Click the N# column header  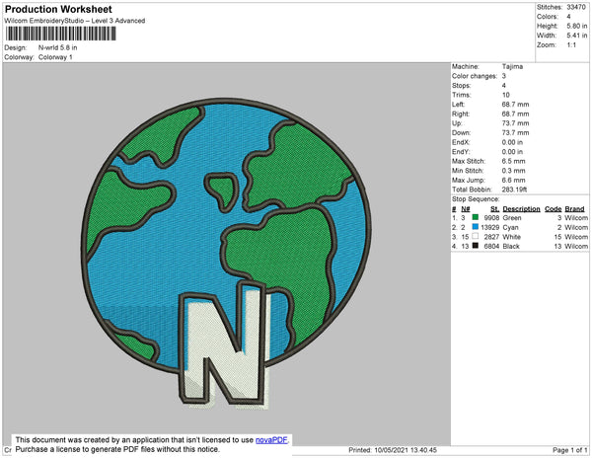click(464, 209)
